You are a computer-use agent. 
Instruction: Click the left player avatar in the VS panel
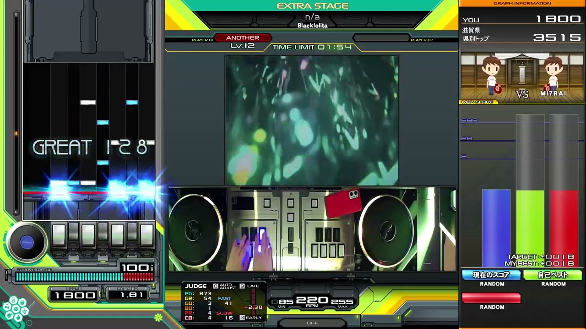491,76
